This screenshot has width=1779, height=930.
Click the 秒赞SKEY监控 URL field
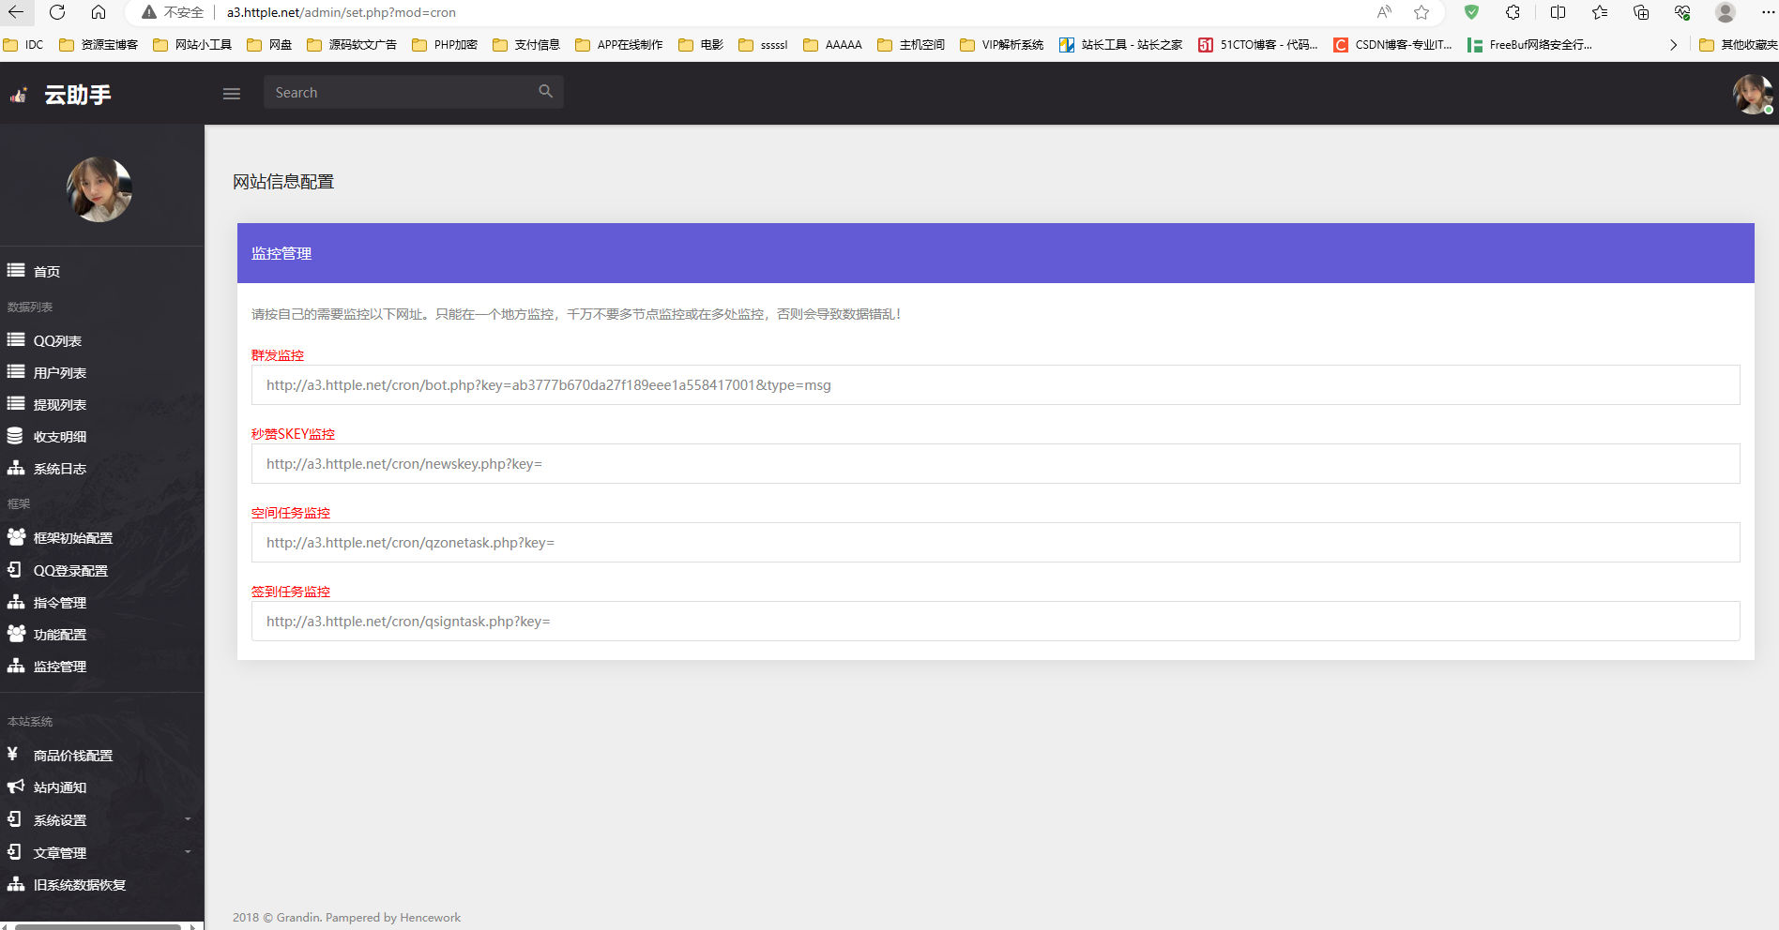click(x=996, y=464)
